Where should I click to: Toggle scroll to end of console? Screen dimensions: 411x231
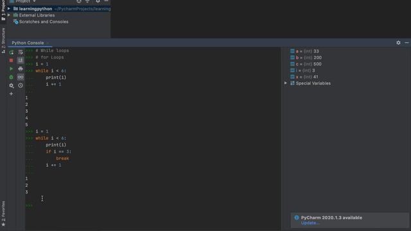[21, 60]
